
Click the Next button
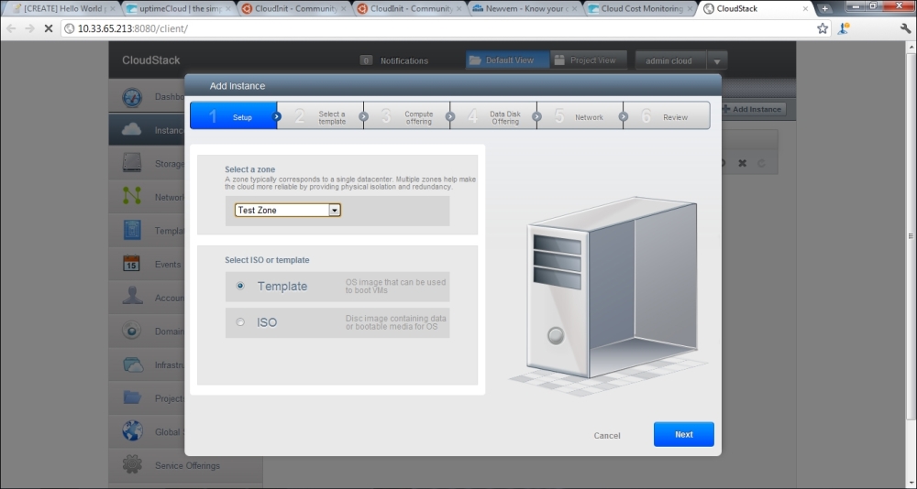tap(683, 434)
